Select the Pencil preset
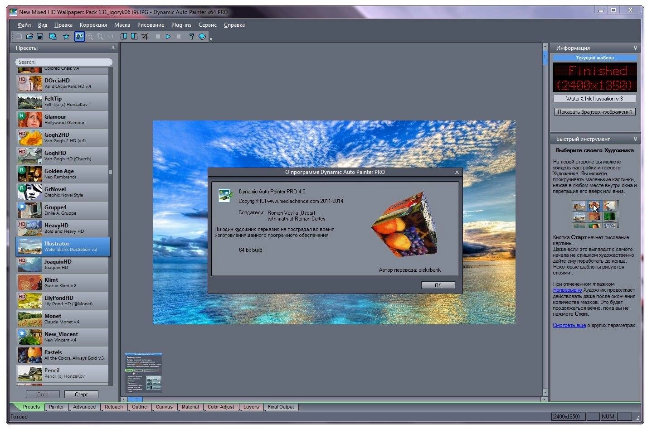 (x=63, y=373)
